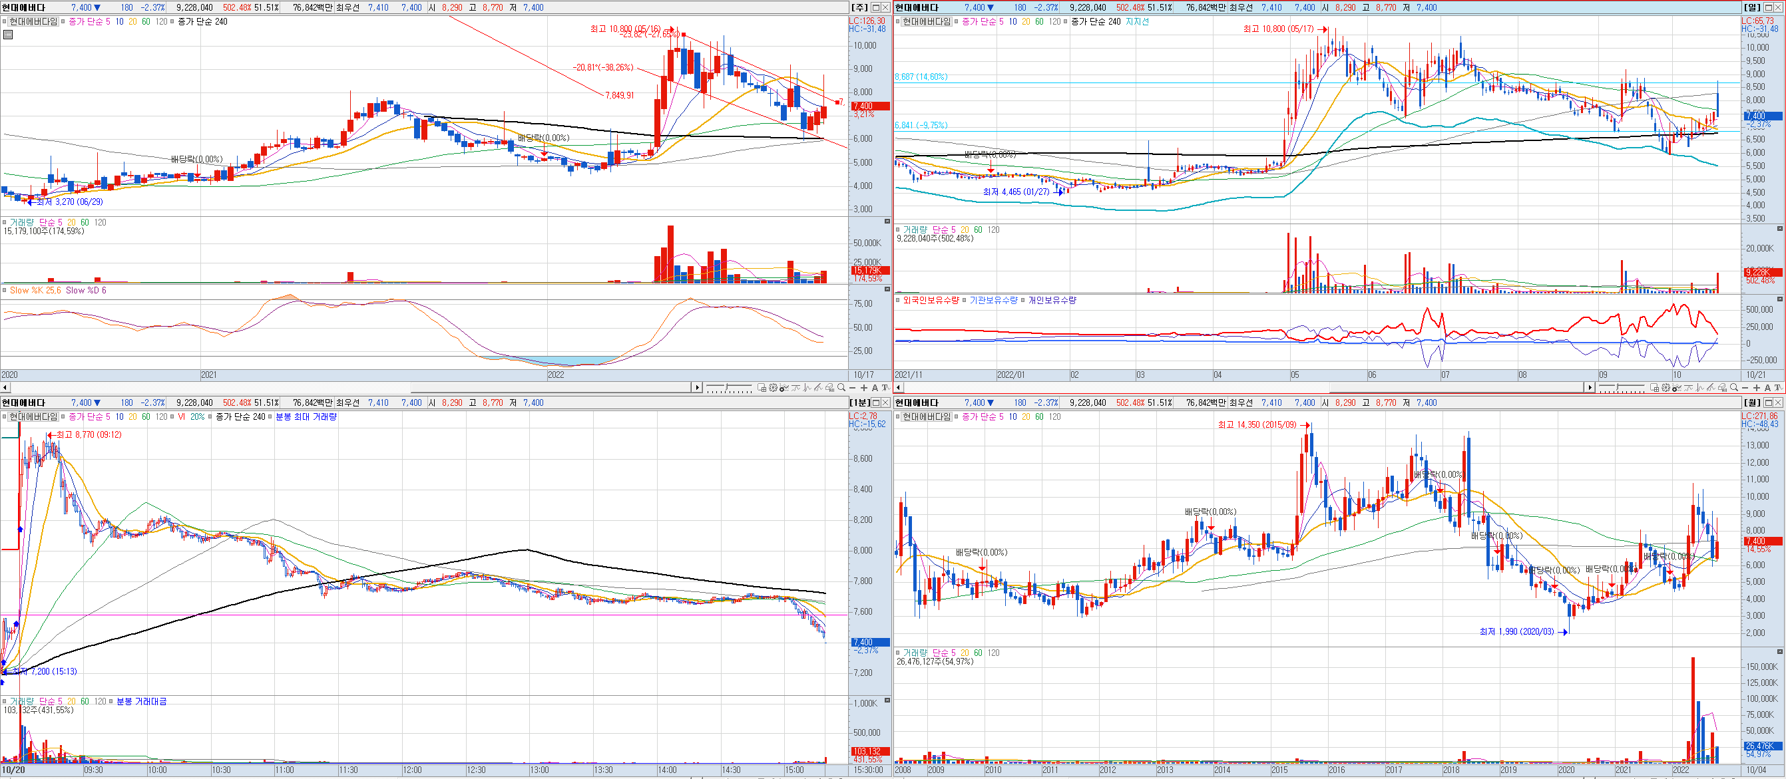Toggle the 분봉 거래대금 square in 1-minute chart
This screenshot has height=779, width=1786.
pos(111,701)
